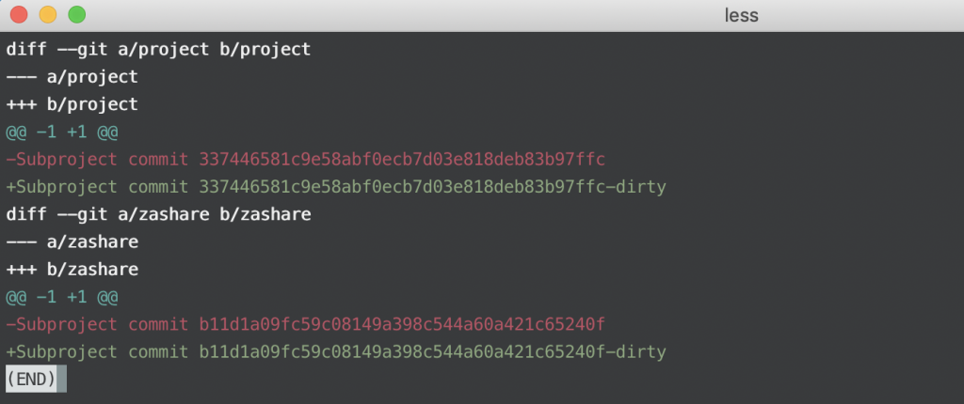The width and height of the screenshot is (964, 404).
Task: Click the second '@@ -1 +1 @@' hunk header
Action: (x=61, y=297)
